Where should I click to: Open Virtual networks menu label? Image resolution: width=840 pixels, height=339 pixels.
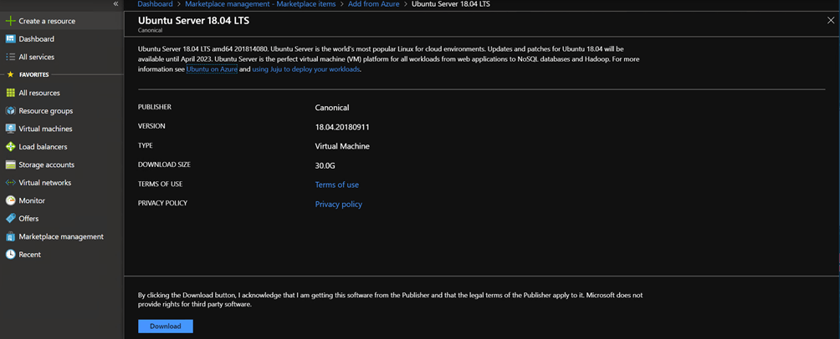(x=45, y=182)
